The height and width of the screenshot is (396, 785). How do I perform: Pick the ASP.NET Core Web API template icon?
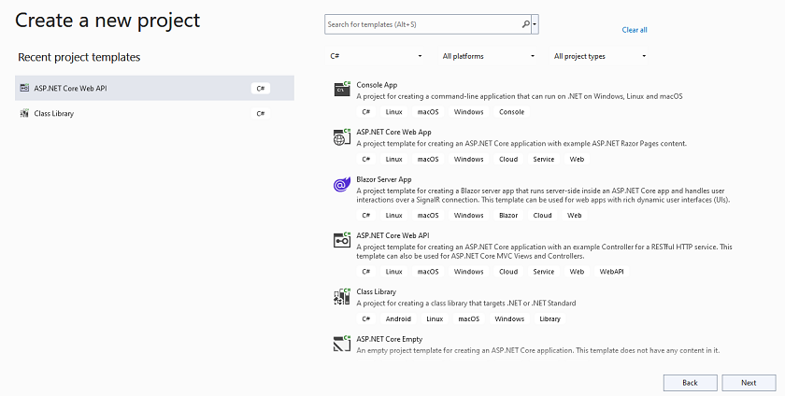click(x=342, y=240)
